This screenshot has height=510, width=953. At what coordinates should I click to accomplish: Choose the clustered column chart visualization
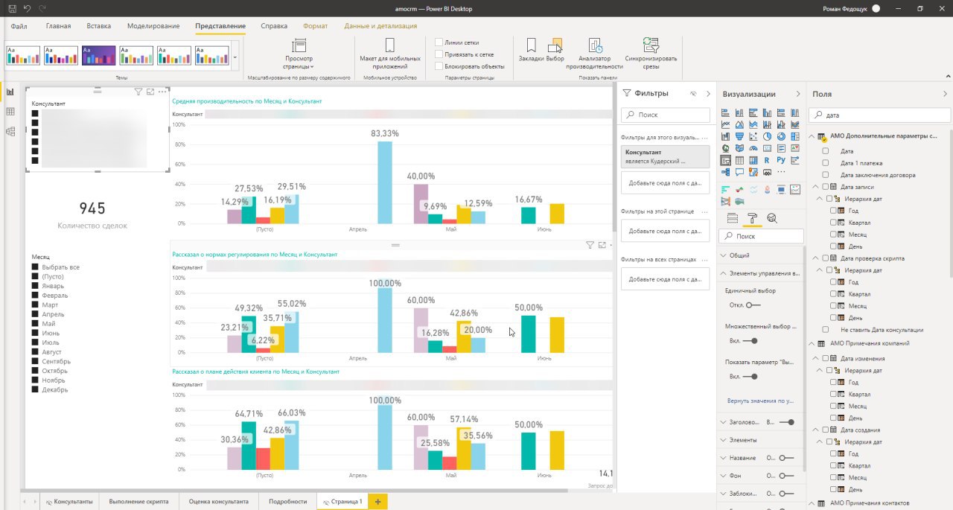(x=767, y=112)
